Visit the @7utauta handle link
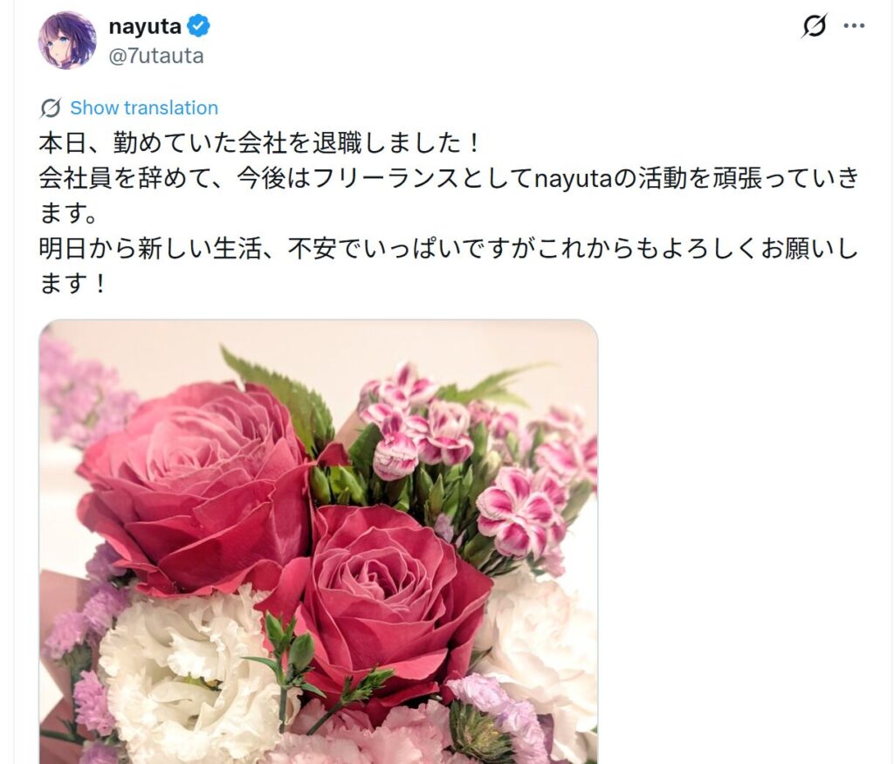The image size is (894, 764). click(155, 56)
